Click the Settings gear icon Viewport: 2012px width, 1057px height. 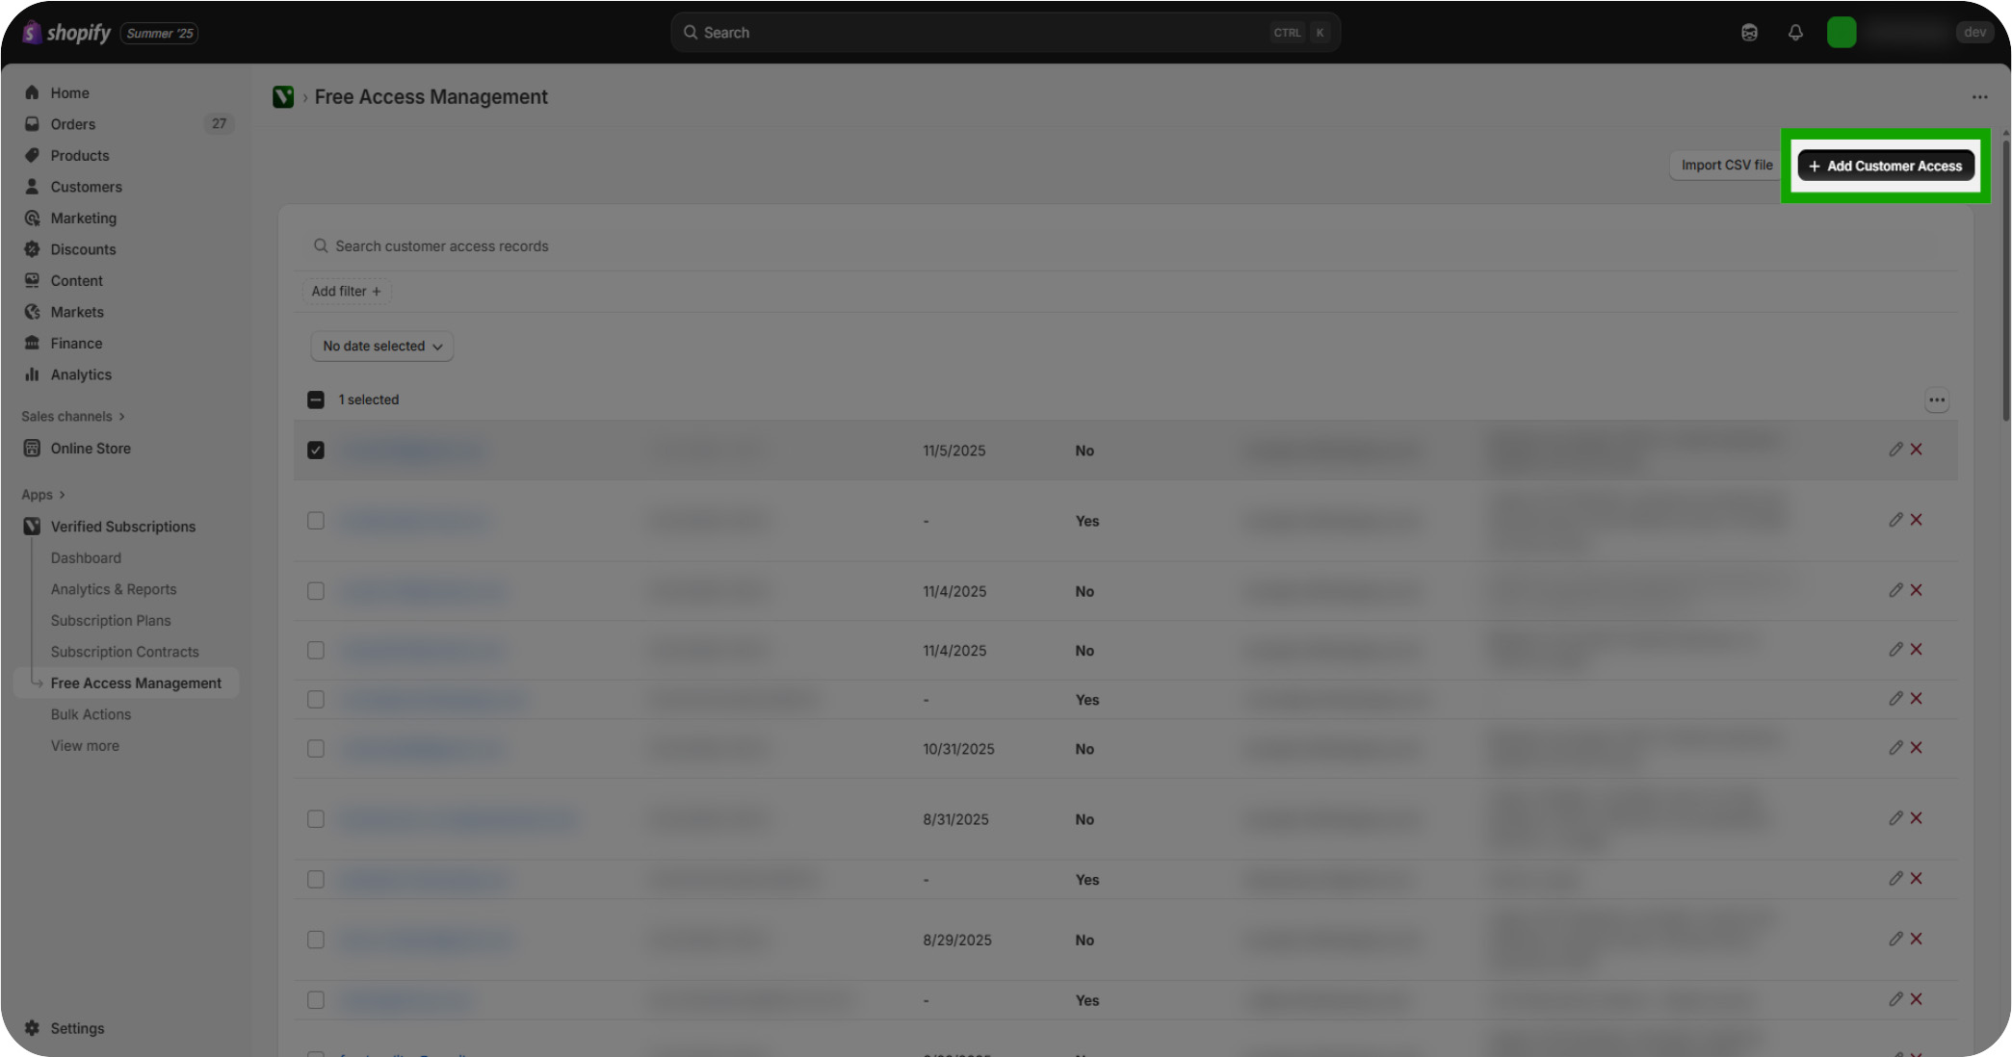[32, 1028]
